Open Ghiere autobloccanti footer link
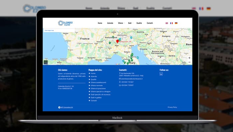Image resolution: width=233 pixels, height=132 pixels. (99, 82)
